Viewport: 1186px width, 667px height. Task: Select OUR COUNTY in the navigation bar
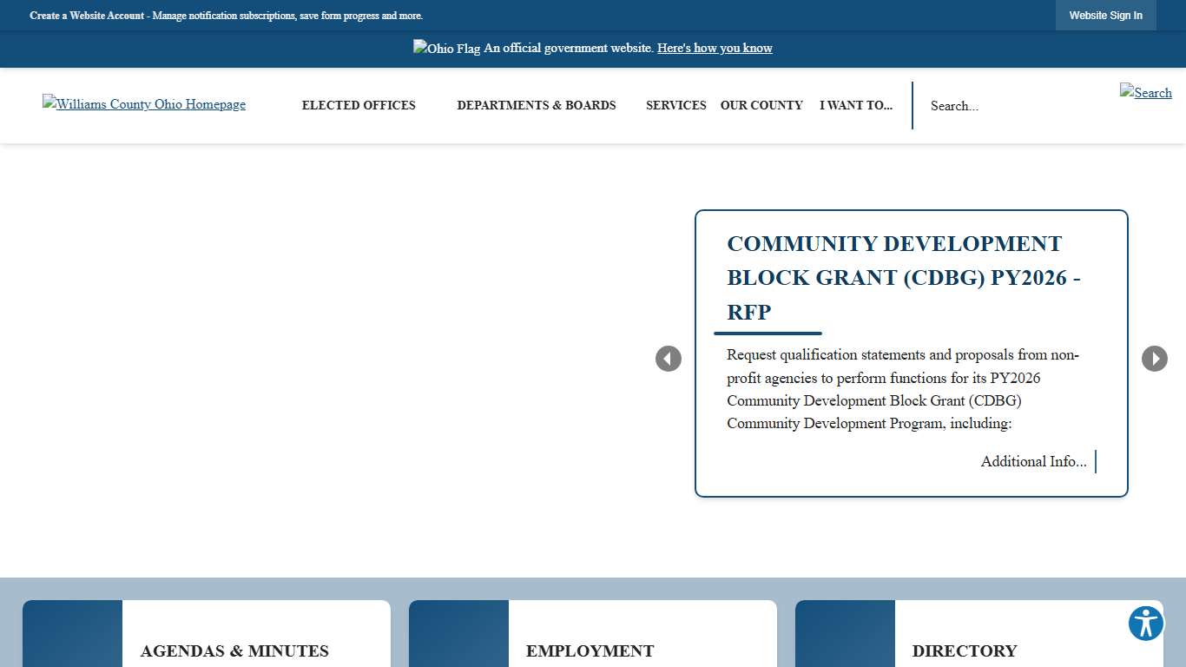coord(761,105)
